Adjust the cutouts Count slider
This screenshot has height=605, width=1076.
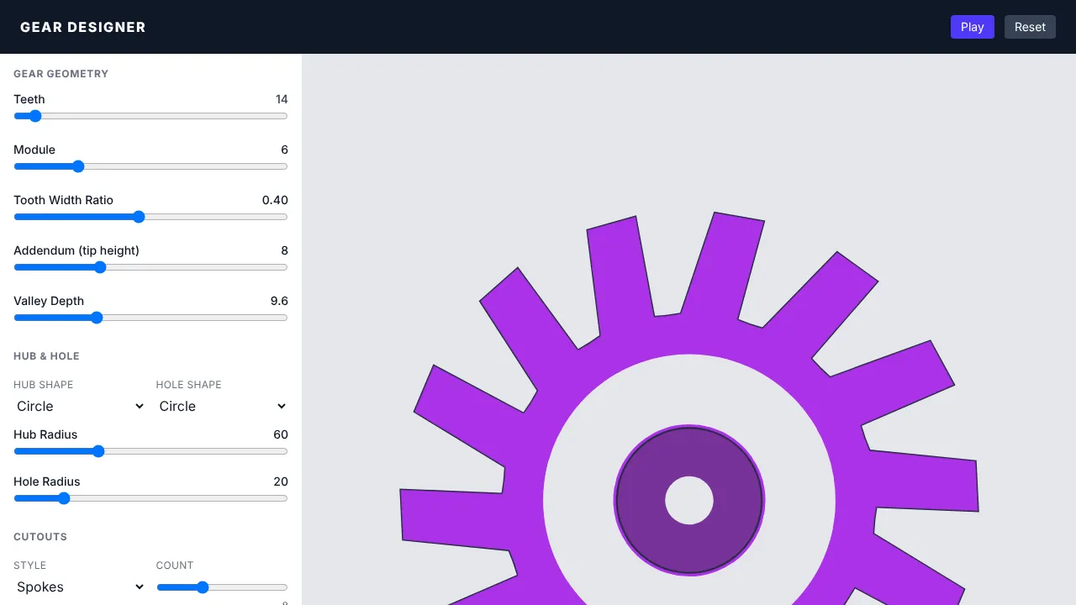coord(222,587)
